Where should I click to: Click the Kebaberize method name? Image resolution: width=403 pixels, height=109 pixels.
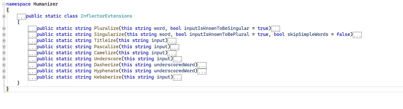(108, 77)
